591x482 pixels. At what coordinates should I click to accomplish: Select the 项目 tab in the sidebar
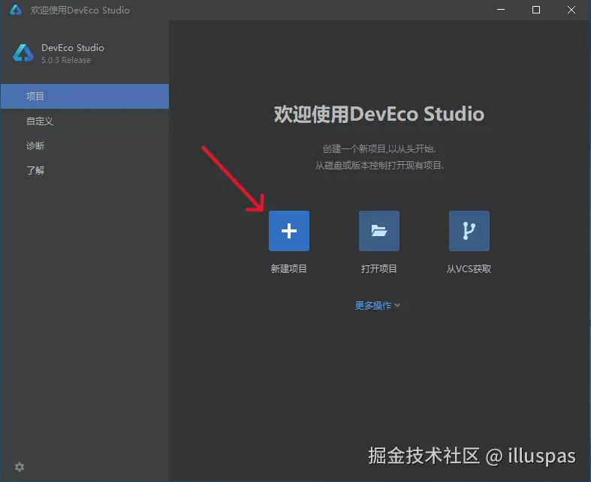point(85,96)
